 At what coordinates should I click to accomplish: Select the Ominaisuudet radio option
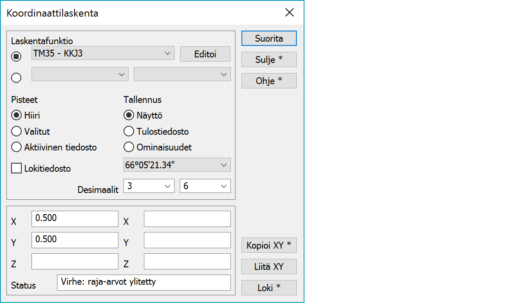(129, 147)
